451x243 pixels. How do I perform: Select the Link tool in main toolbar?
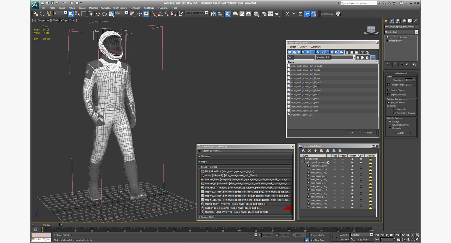36,14
